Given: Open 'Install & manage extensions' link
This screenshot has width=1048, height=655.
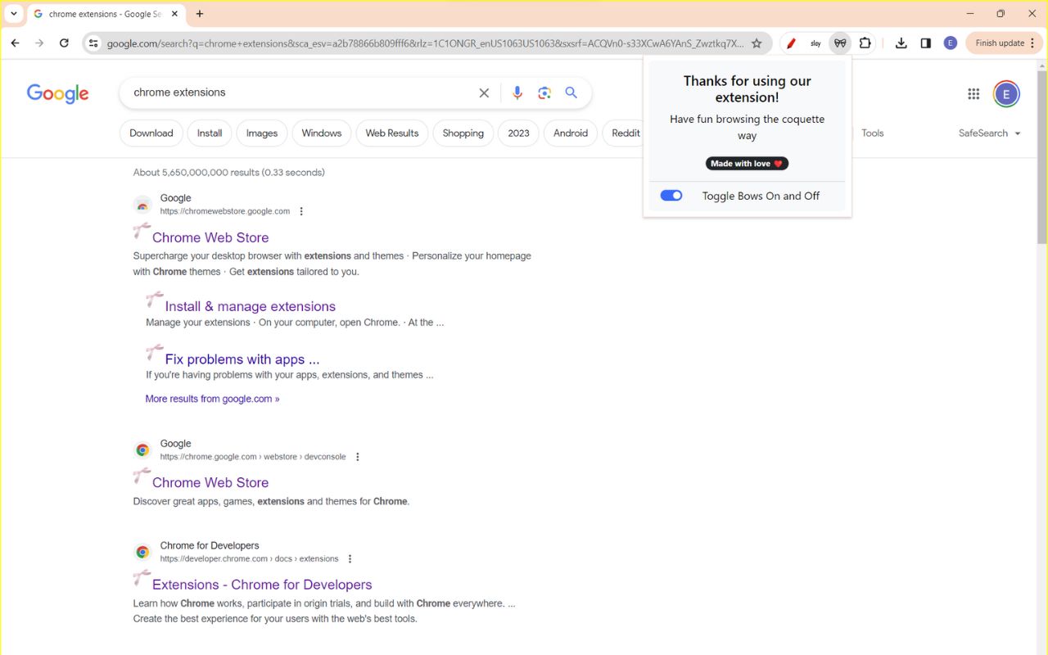Looking at the screenshot, I should coord(251,306).
